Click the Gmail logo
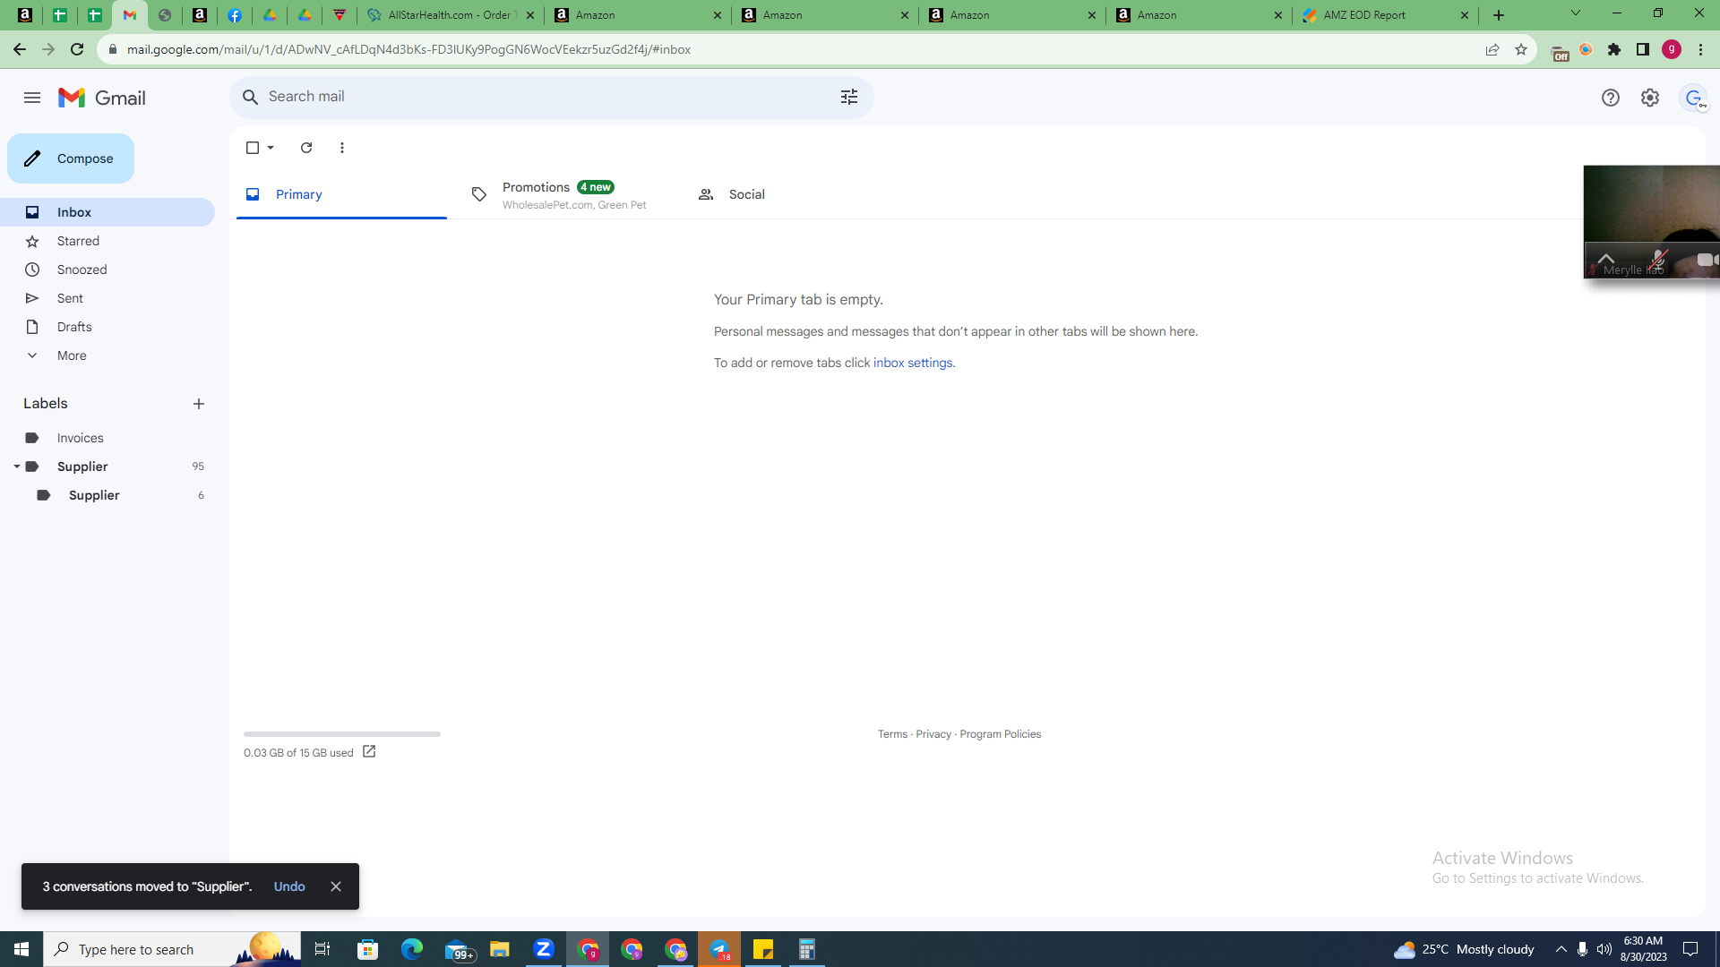Screen dimensions: 1720x967 (102, 98)
